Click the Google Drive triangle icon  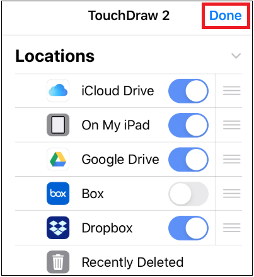(x=58, y=159)
